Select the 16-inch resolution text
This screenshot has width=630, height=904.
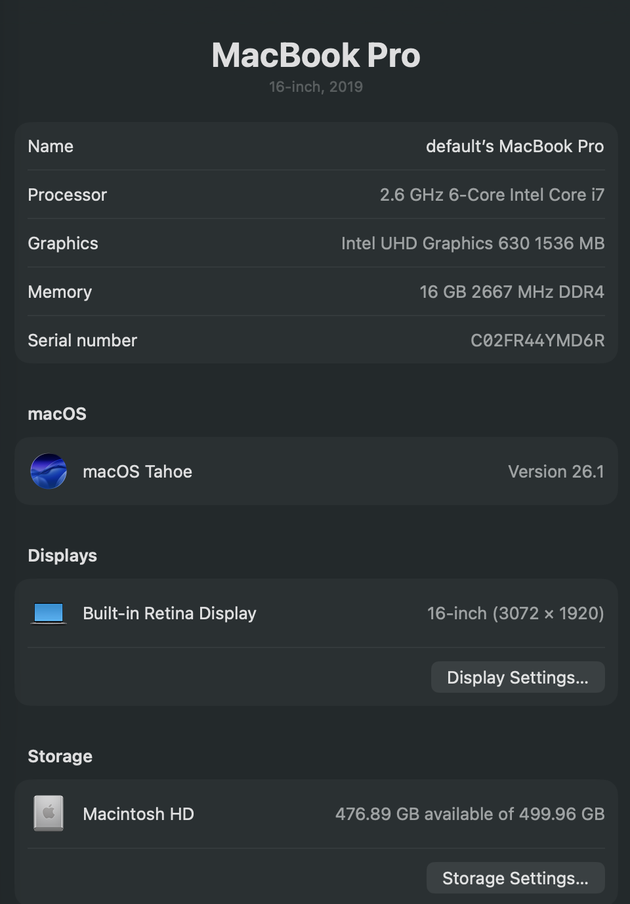point(515,613)
